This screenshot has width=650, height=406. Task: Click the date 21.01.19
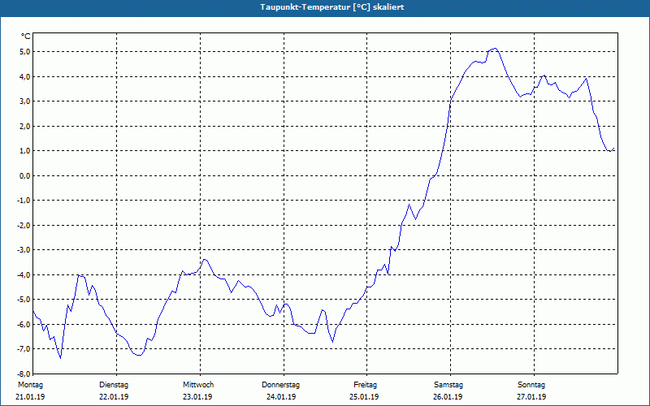point(30,397)
